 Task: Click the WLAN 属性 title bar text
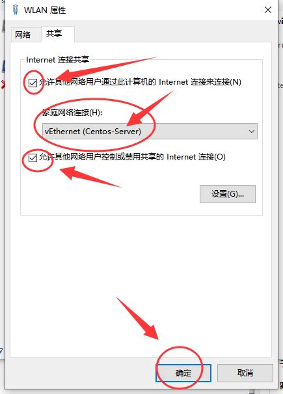[x=45, y=10]
